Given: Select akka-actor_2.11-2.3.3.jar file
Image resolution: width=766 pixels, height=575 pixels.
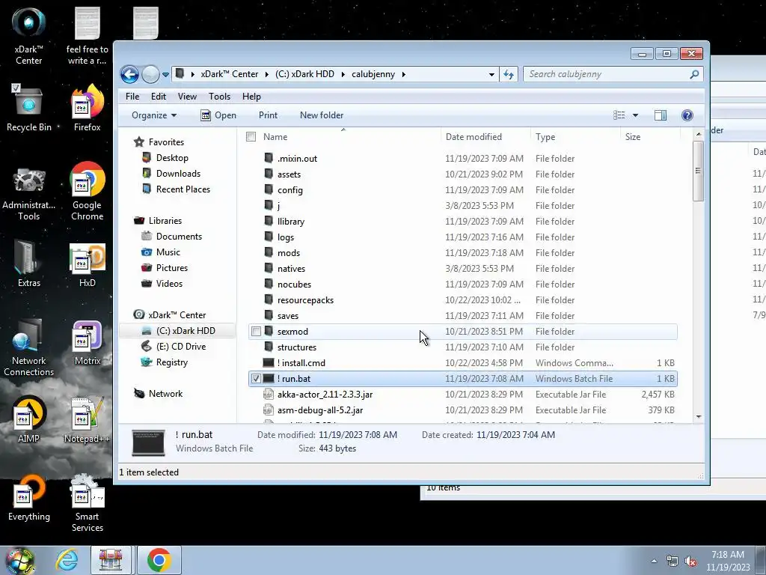Looking at the screenshot, I should (x=462, y=394).
